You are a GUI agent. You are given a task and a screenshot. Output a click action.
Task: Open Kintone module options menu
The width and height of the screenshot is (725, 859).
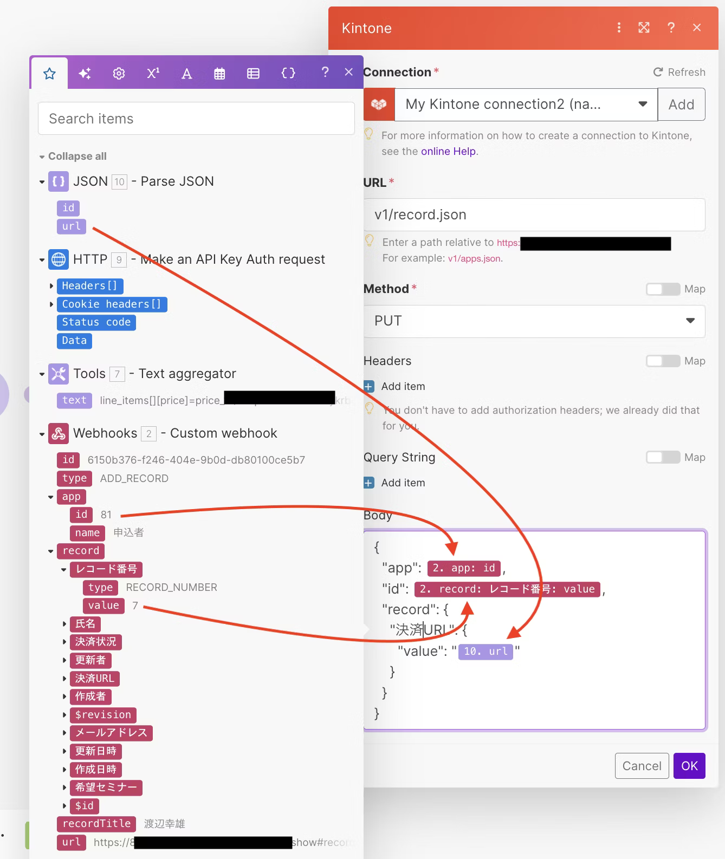coord(619,28)
